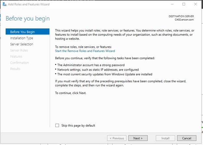Click the Previous button
This screenshot has height=145, width=203.
[117, 138]
